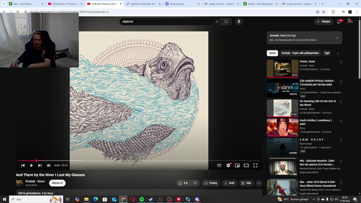The width and height of the screenshot is (361, 203).
Task: Open Krobak - Konu channel link
Action: (35, 181)
